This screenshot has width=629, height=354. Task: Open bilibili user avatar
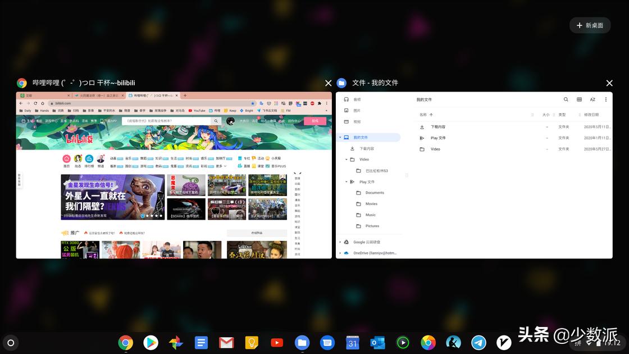click(230, 121)
